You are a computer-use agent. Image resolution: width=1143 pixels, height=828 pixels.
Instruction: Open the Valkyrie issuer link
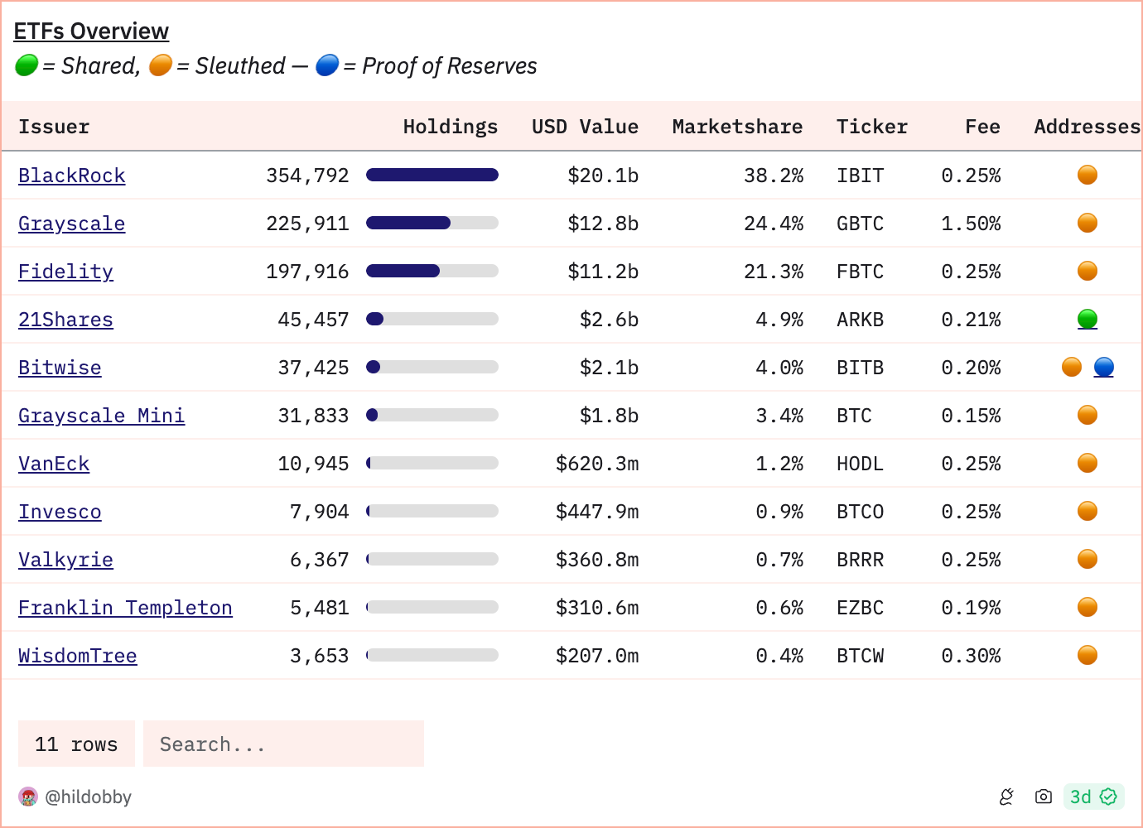coord(65,560)
